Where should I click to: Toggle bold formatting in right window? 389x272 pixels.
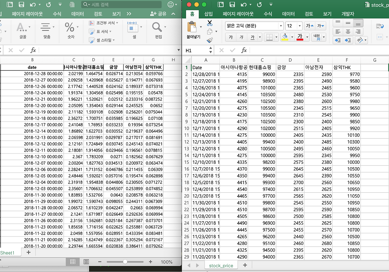coord(231,37)
